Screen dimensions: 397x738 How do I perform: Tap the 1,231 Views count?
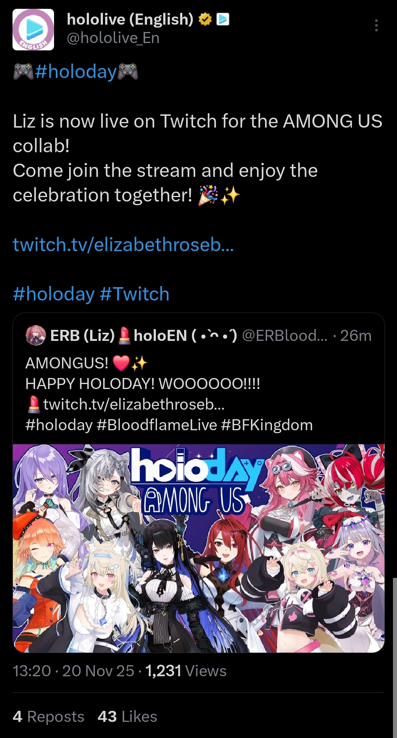coord(186,671)
